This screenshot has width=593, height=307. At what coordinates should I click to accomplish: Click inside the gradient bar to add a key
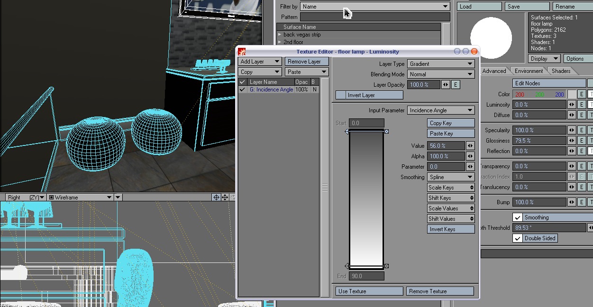click(366, 199)
